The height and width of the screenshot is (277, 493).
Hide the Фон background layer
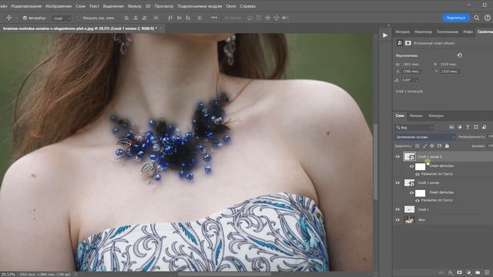click(397, 220)
